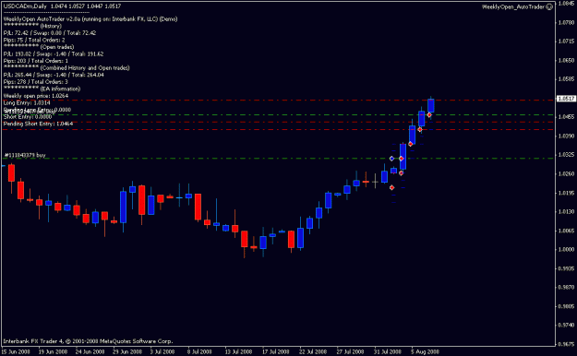Image resolution: width=577 pixels, height=356 pixels.
Task: Click the 1.0780 price scale label
Action: click(x=567, y=23)
